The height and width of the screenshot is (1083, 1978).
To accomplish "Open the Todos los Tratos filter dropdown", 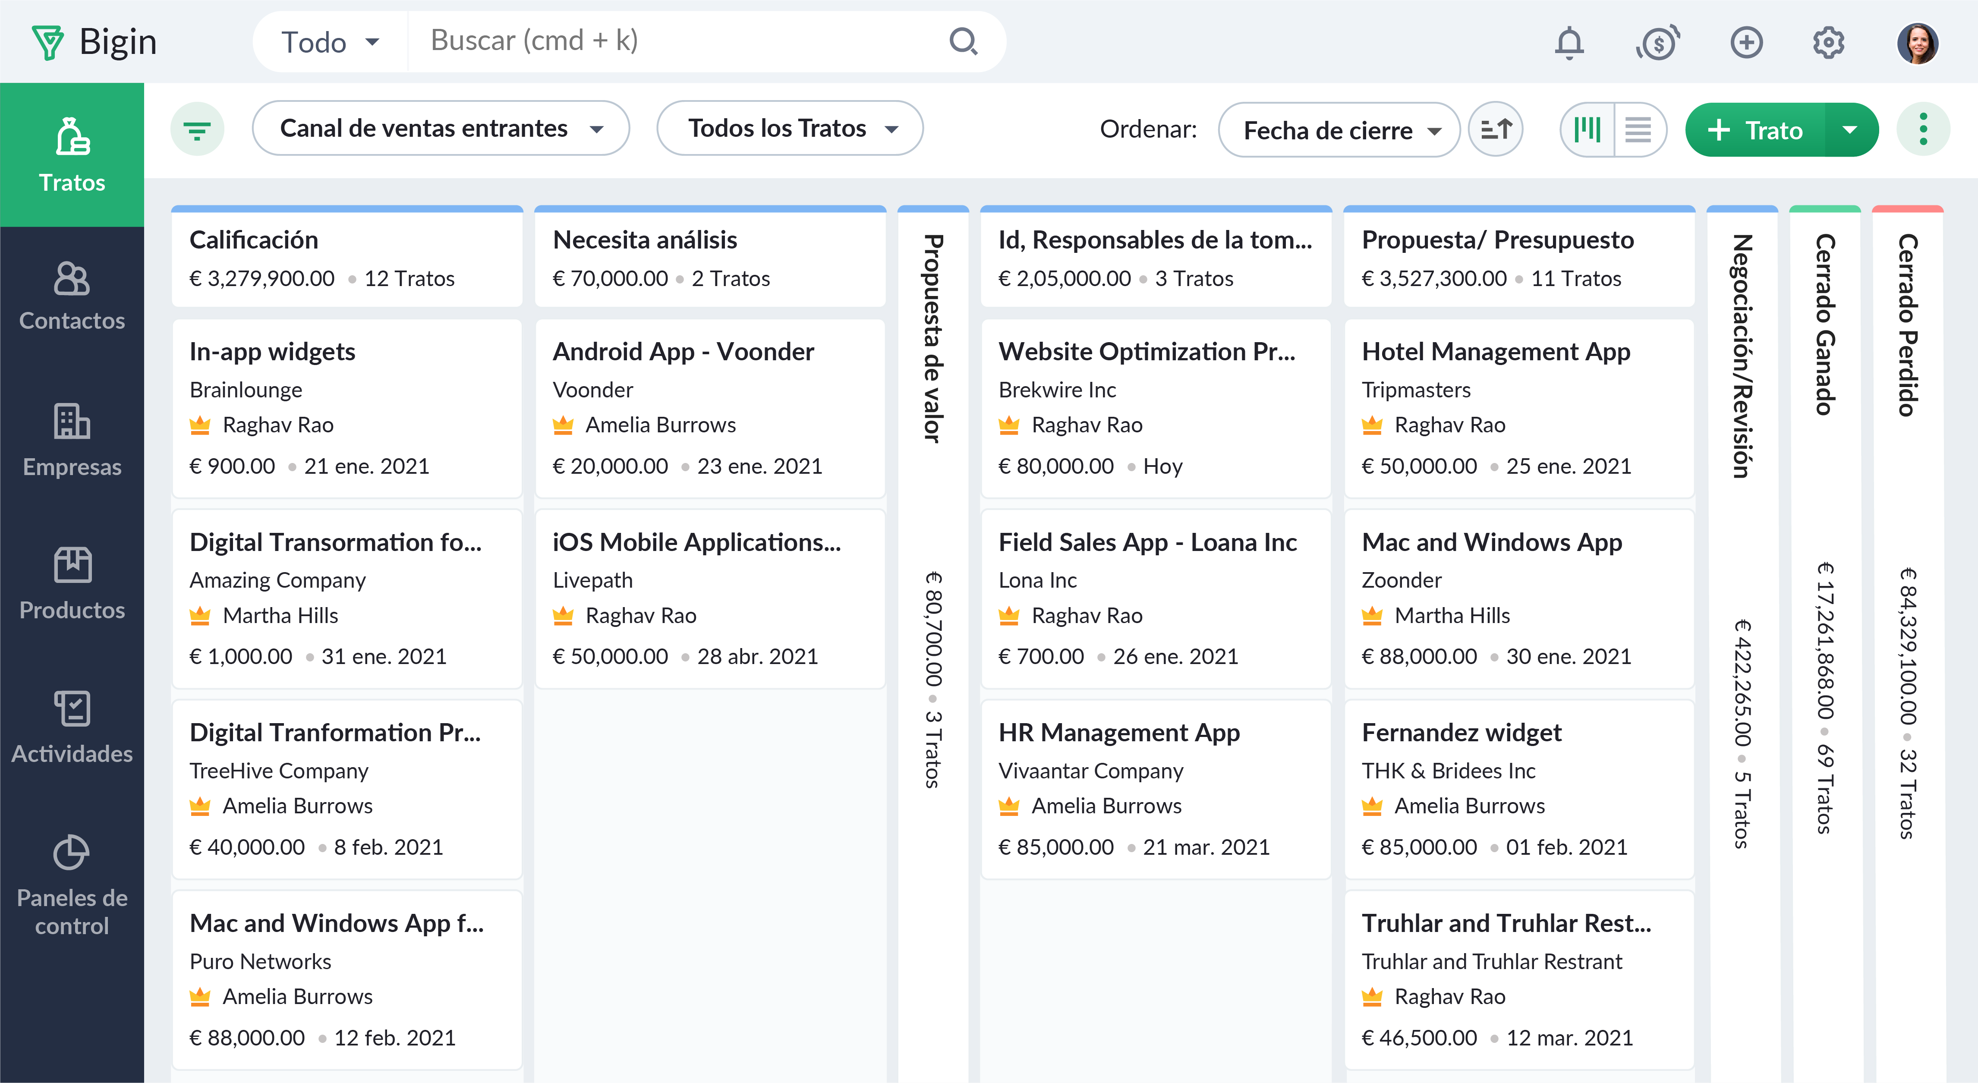I will point(790,128).
